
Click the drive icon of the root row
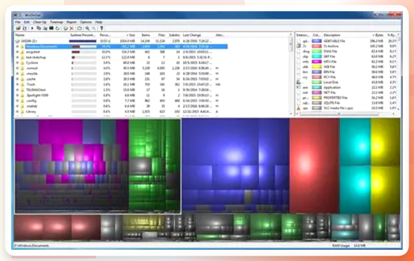[x=17, y=41]
